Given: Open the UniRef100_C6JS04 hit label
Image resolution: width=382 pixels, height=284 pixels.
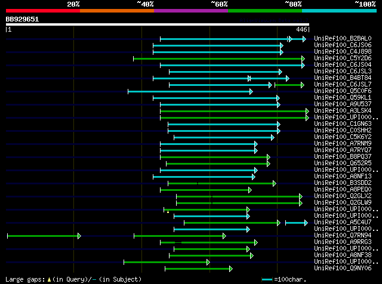Looking at the screenshot, I should point(343,65).
